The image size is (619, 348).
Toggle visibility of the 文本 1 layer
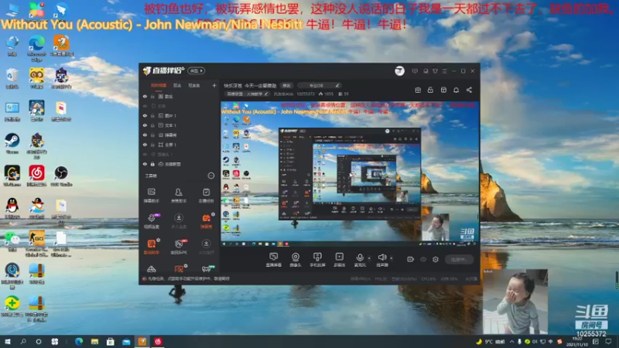[x=145, y=125]
